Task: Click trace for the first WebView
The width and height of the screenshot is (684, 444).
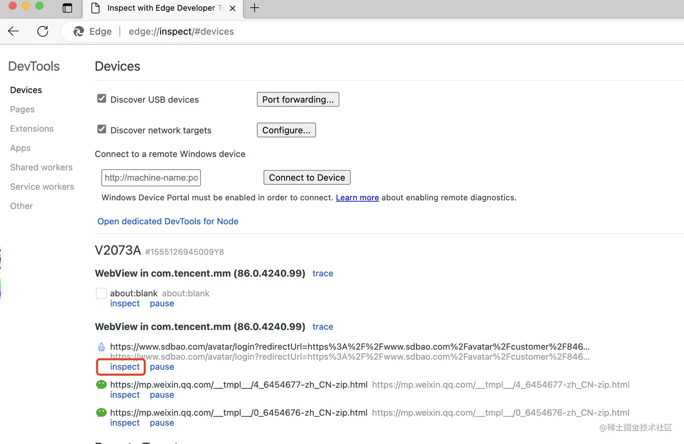Action: tap(323, 274)
